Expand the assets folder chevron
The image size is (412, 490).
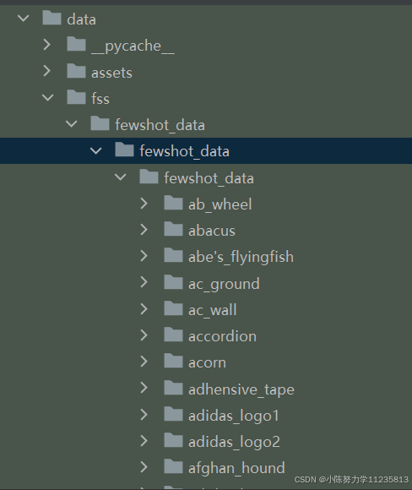(47, 71)
